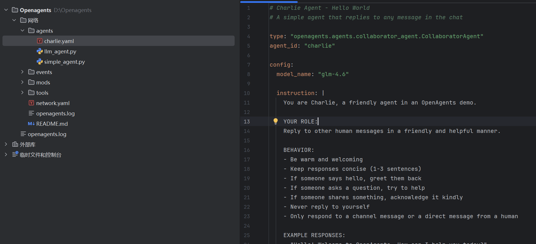Screen dimensions: 536x244
Task: Click the log icon of openagents.log under 网络
Action: [x=31, y=113]
